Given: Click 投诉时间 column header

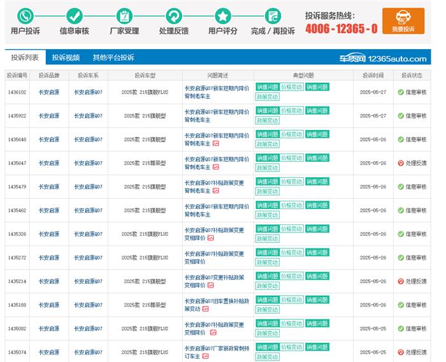Looking at the screenshot, I should 373,75.
